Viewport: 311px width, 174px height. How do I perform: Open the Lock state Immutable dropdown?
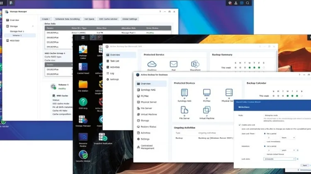click(280, 159)
